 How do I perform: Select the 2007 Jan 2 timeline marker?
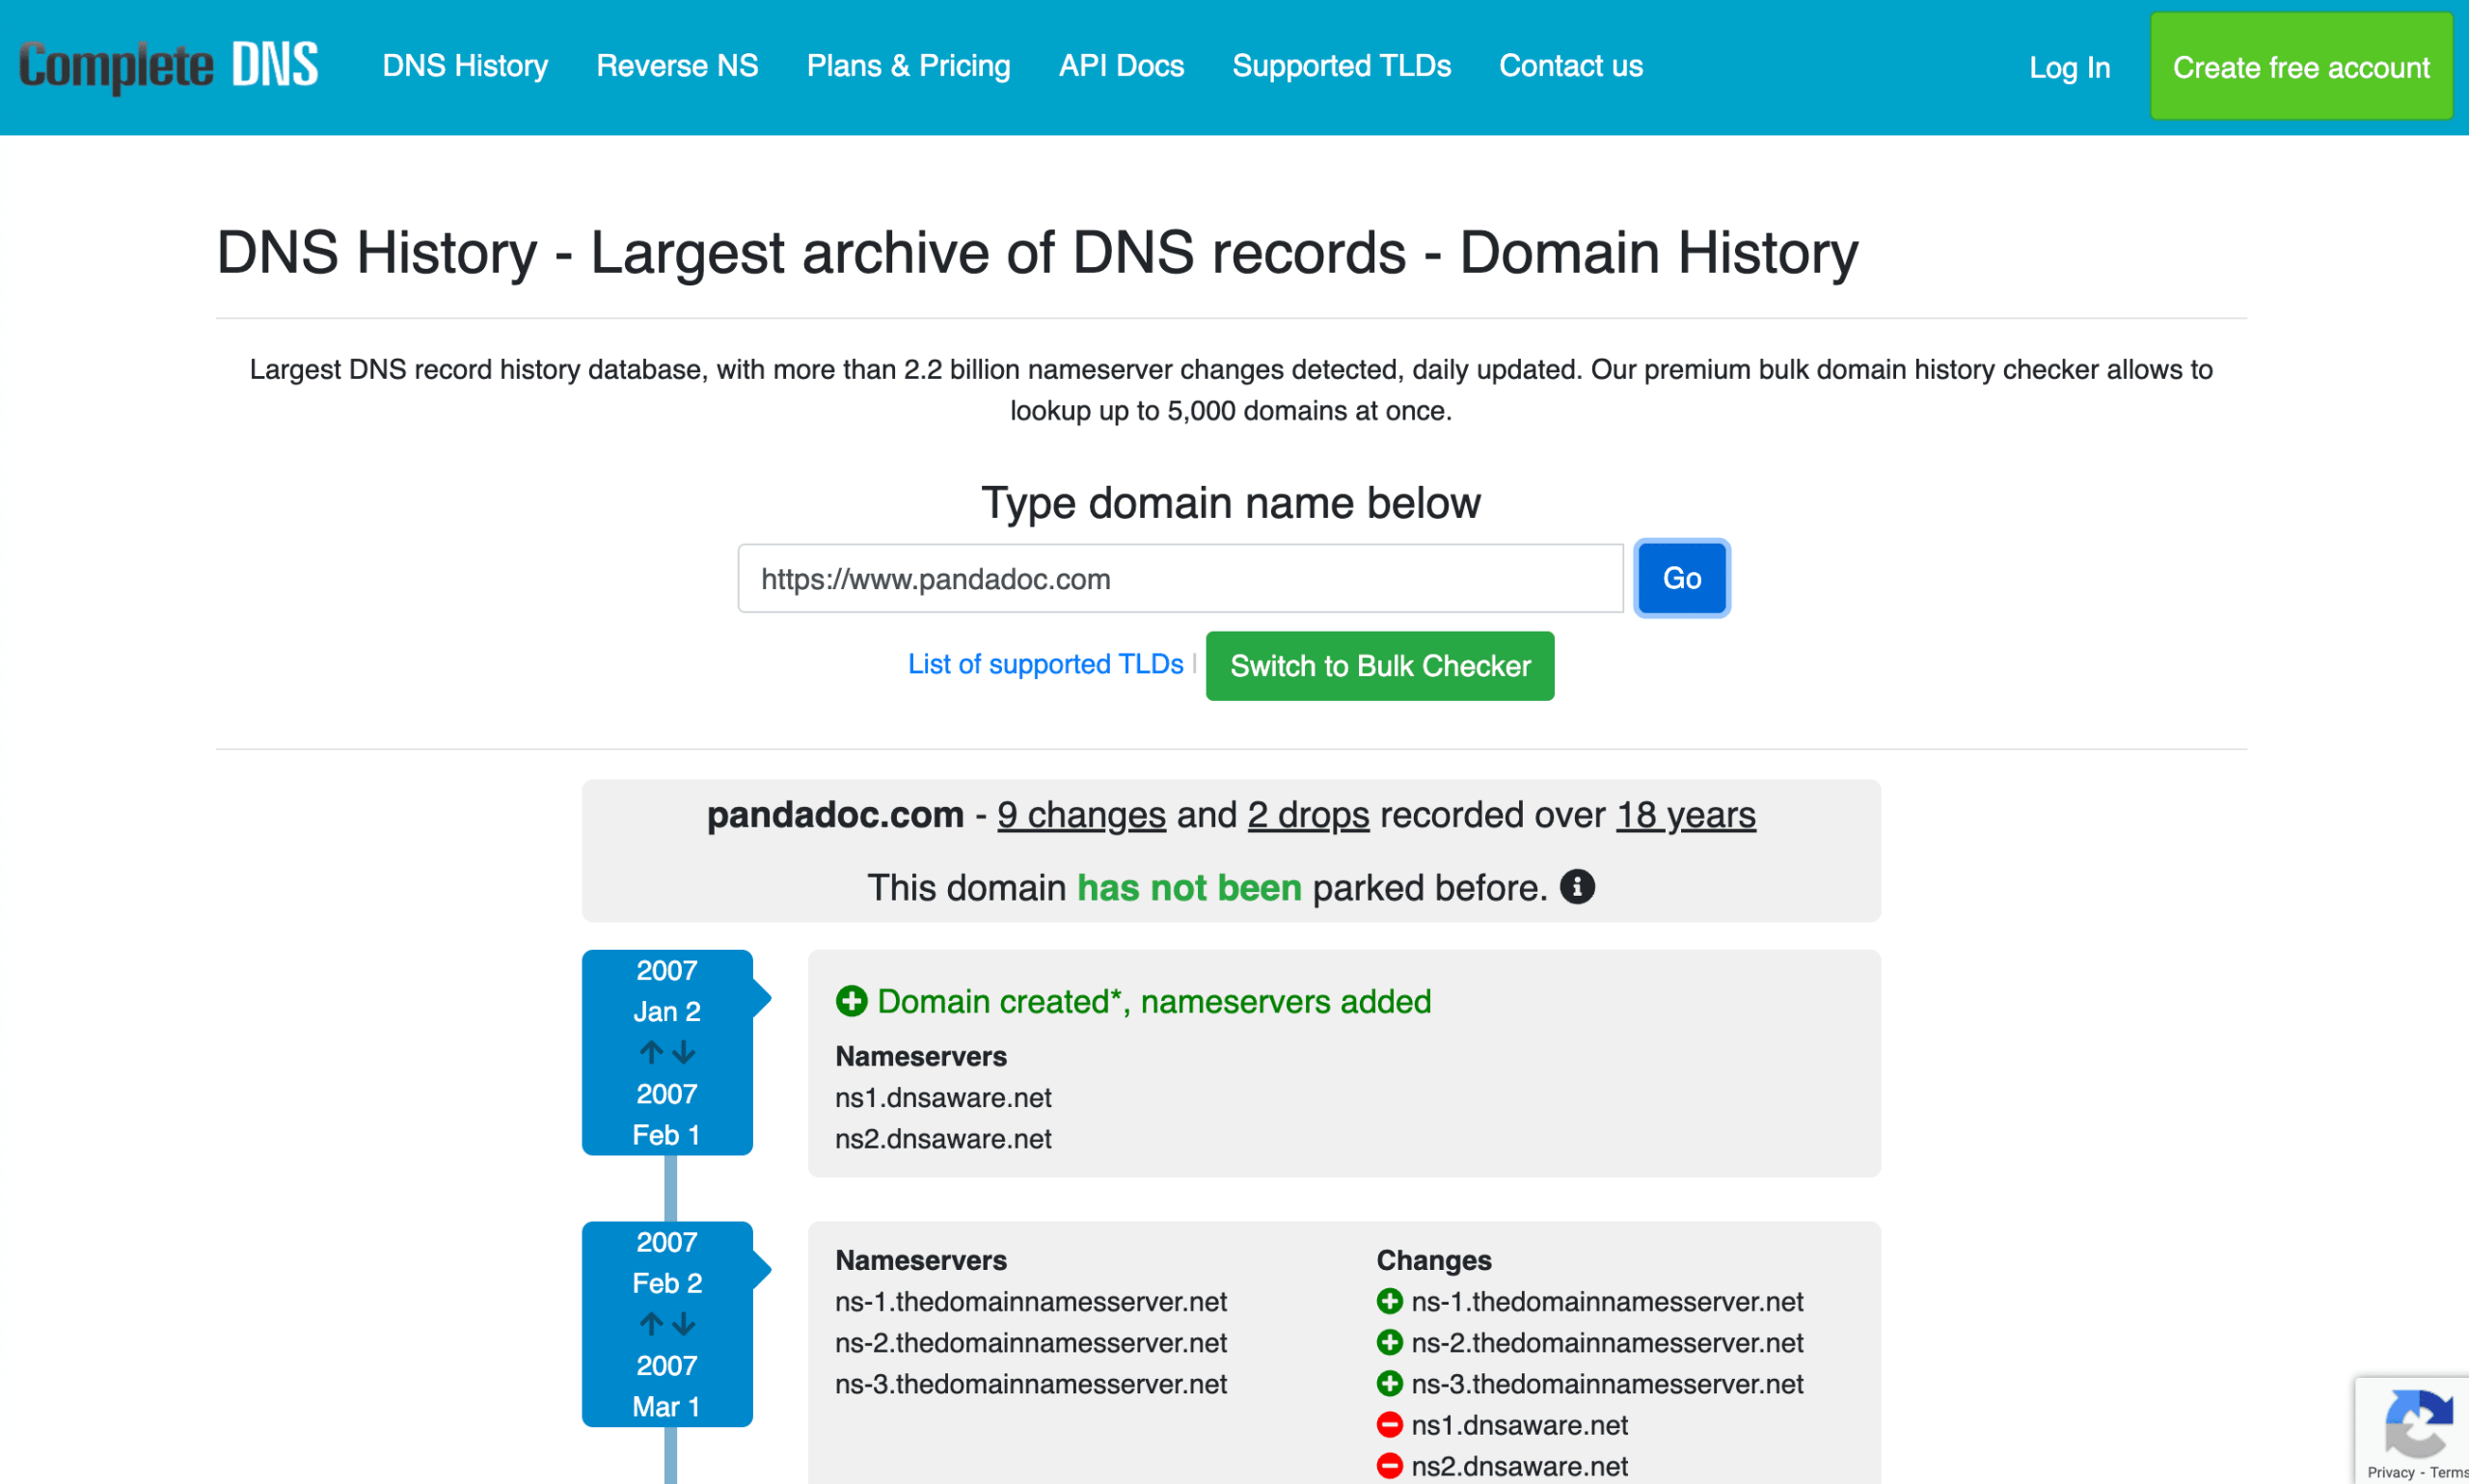coord(667,1052)
